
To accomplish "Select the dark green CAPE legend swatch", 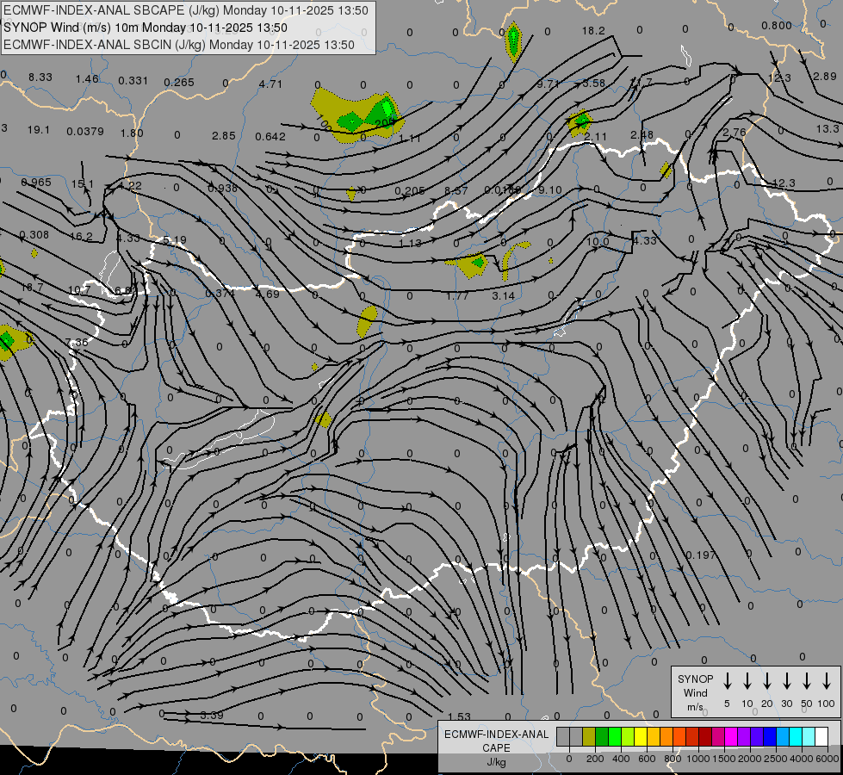I will (602, 736).
